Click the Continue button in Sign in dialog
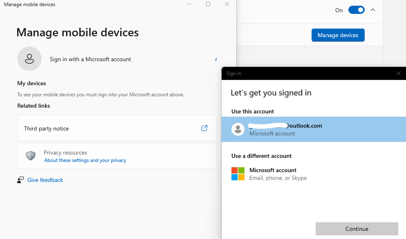The width and height of the screenshot is (406, 239). pyautogui.click(x=357, y=229)
